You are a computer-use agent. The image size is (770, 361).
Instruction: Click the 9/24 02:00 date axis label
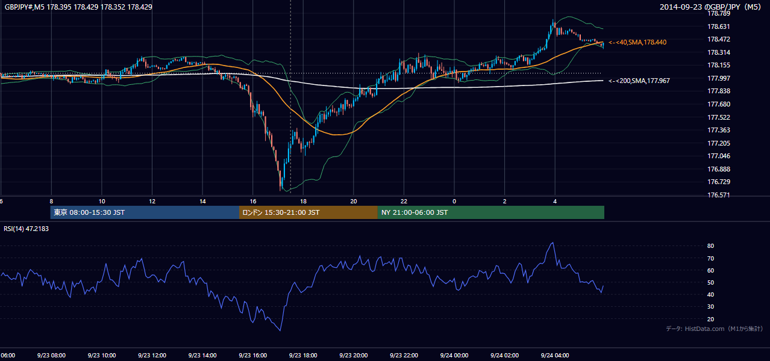(504, 356)
